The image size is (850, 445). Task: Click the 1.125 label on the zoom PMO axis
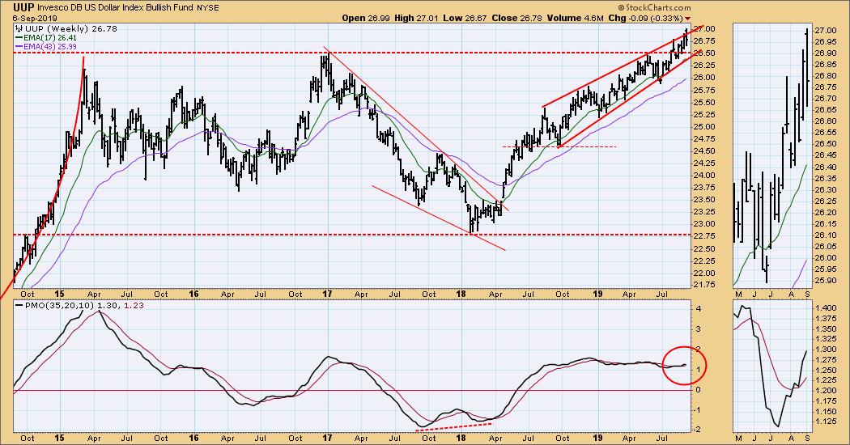coord(826,422)
